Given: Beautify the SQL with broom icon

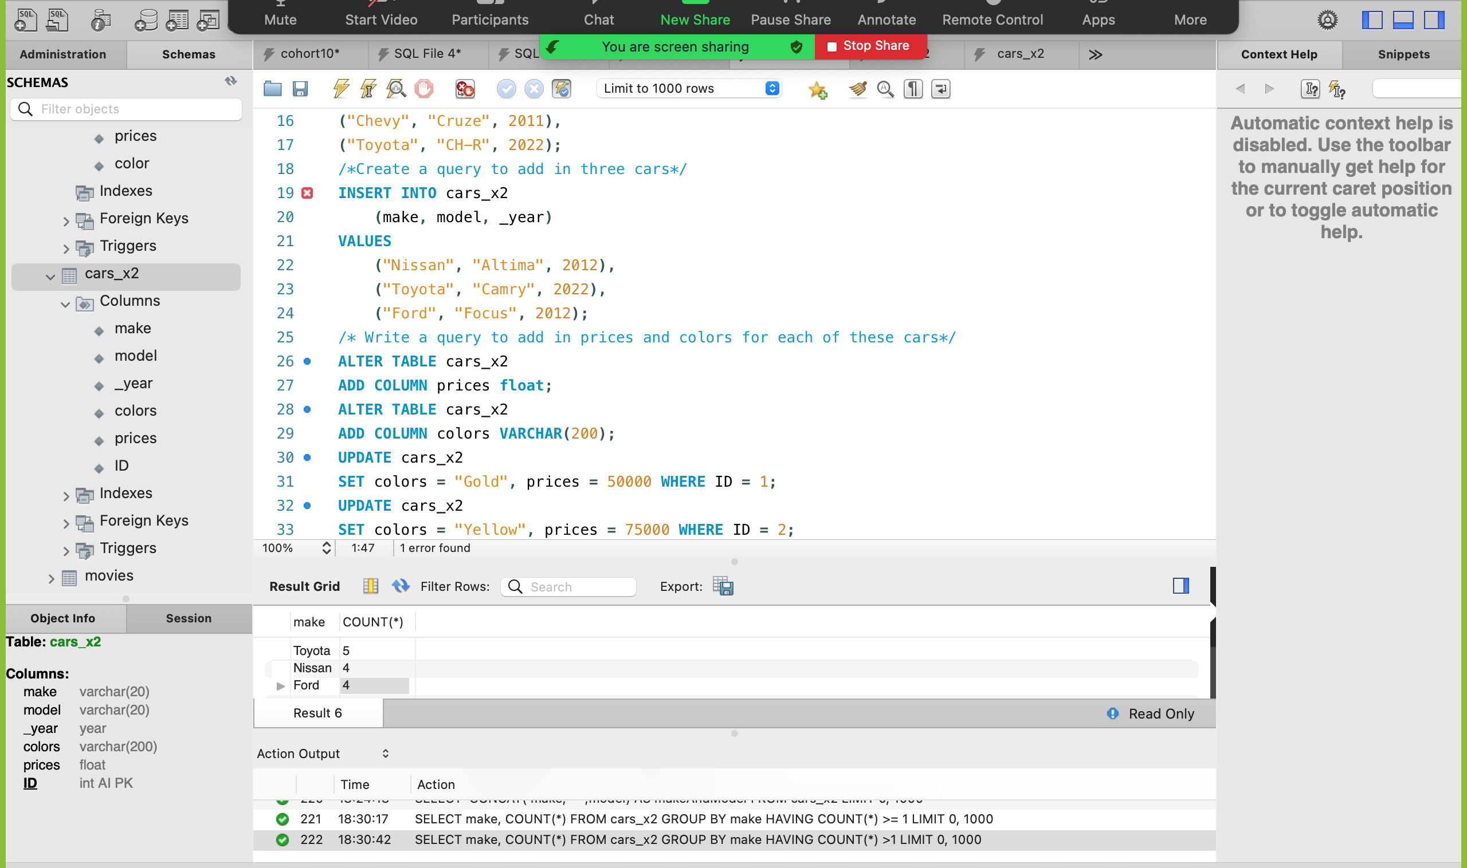Looking at the screenshot, I should pyautogui.click(x=858, y=89).
